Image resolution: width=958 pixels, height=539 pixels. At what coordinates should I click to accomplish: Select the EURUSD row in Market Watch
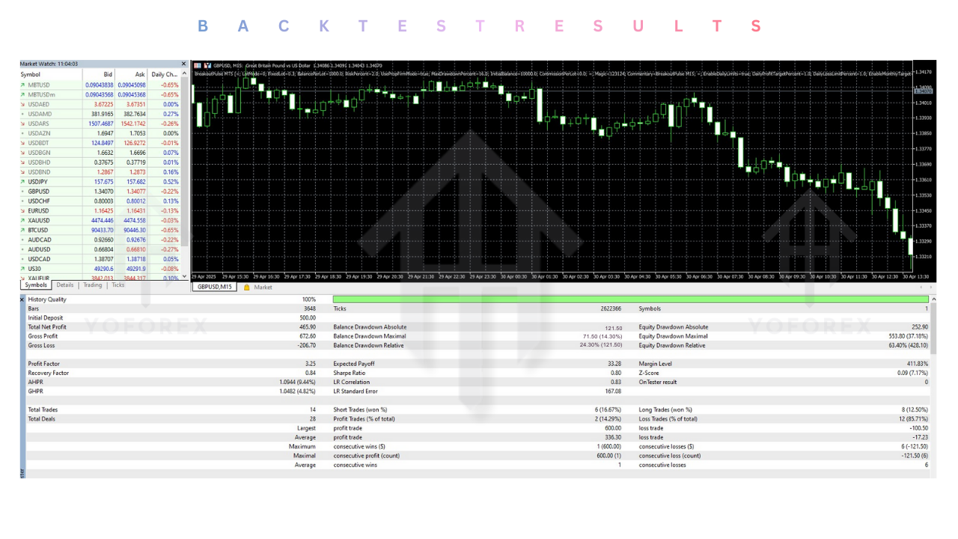pos(52,210)
